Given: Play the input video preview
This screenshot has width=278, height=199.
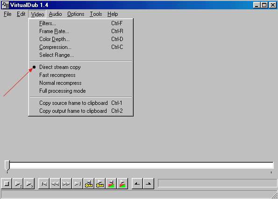Looking at the screenshot, I should [x=18, y=184].
